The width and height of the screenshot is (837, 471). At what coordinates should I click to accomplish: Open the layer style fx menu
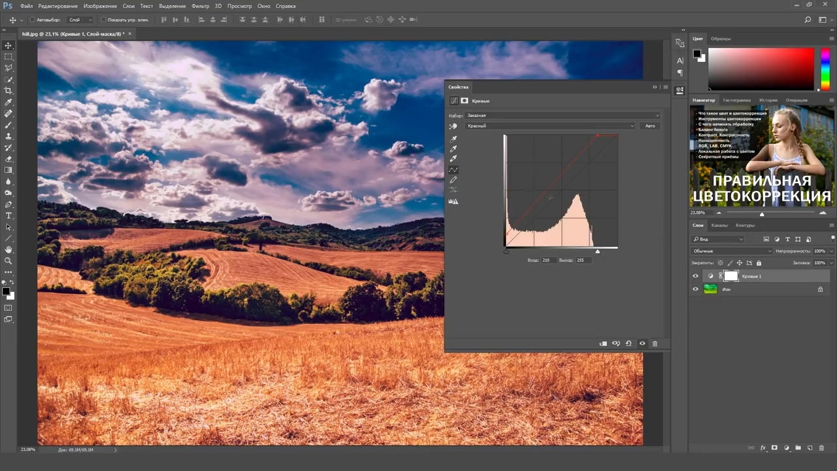point(762,448)
